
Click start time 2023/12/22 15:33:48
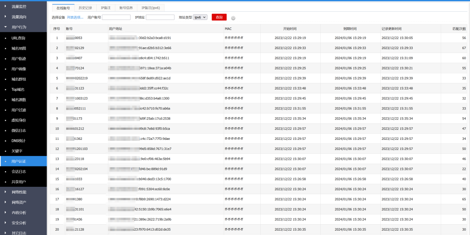click(290, 88)
